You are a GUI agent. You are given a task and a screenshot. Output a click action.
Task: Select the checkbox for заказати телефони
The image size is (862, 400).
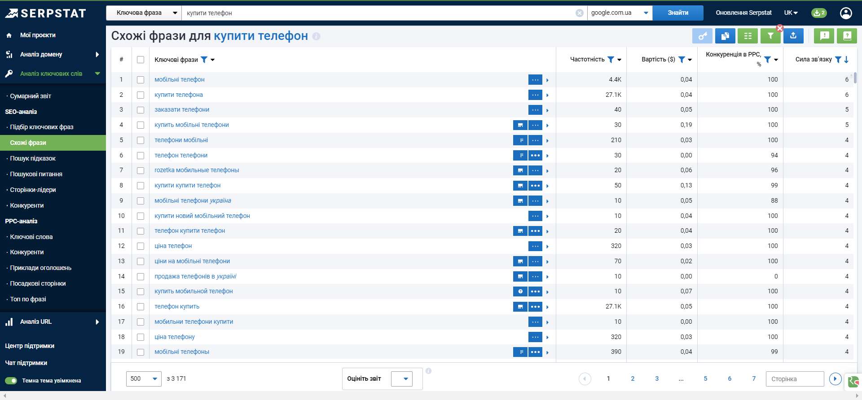[141, 110]
